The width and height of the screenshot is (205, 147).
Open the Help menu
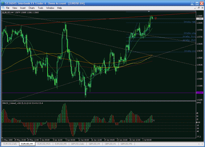click(x=59, y=8)
